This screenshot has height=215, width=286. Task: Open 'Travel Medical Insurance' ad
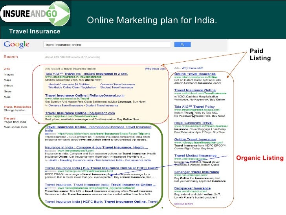coord(195,156)
